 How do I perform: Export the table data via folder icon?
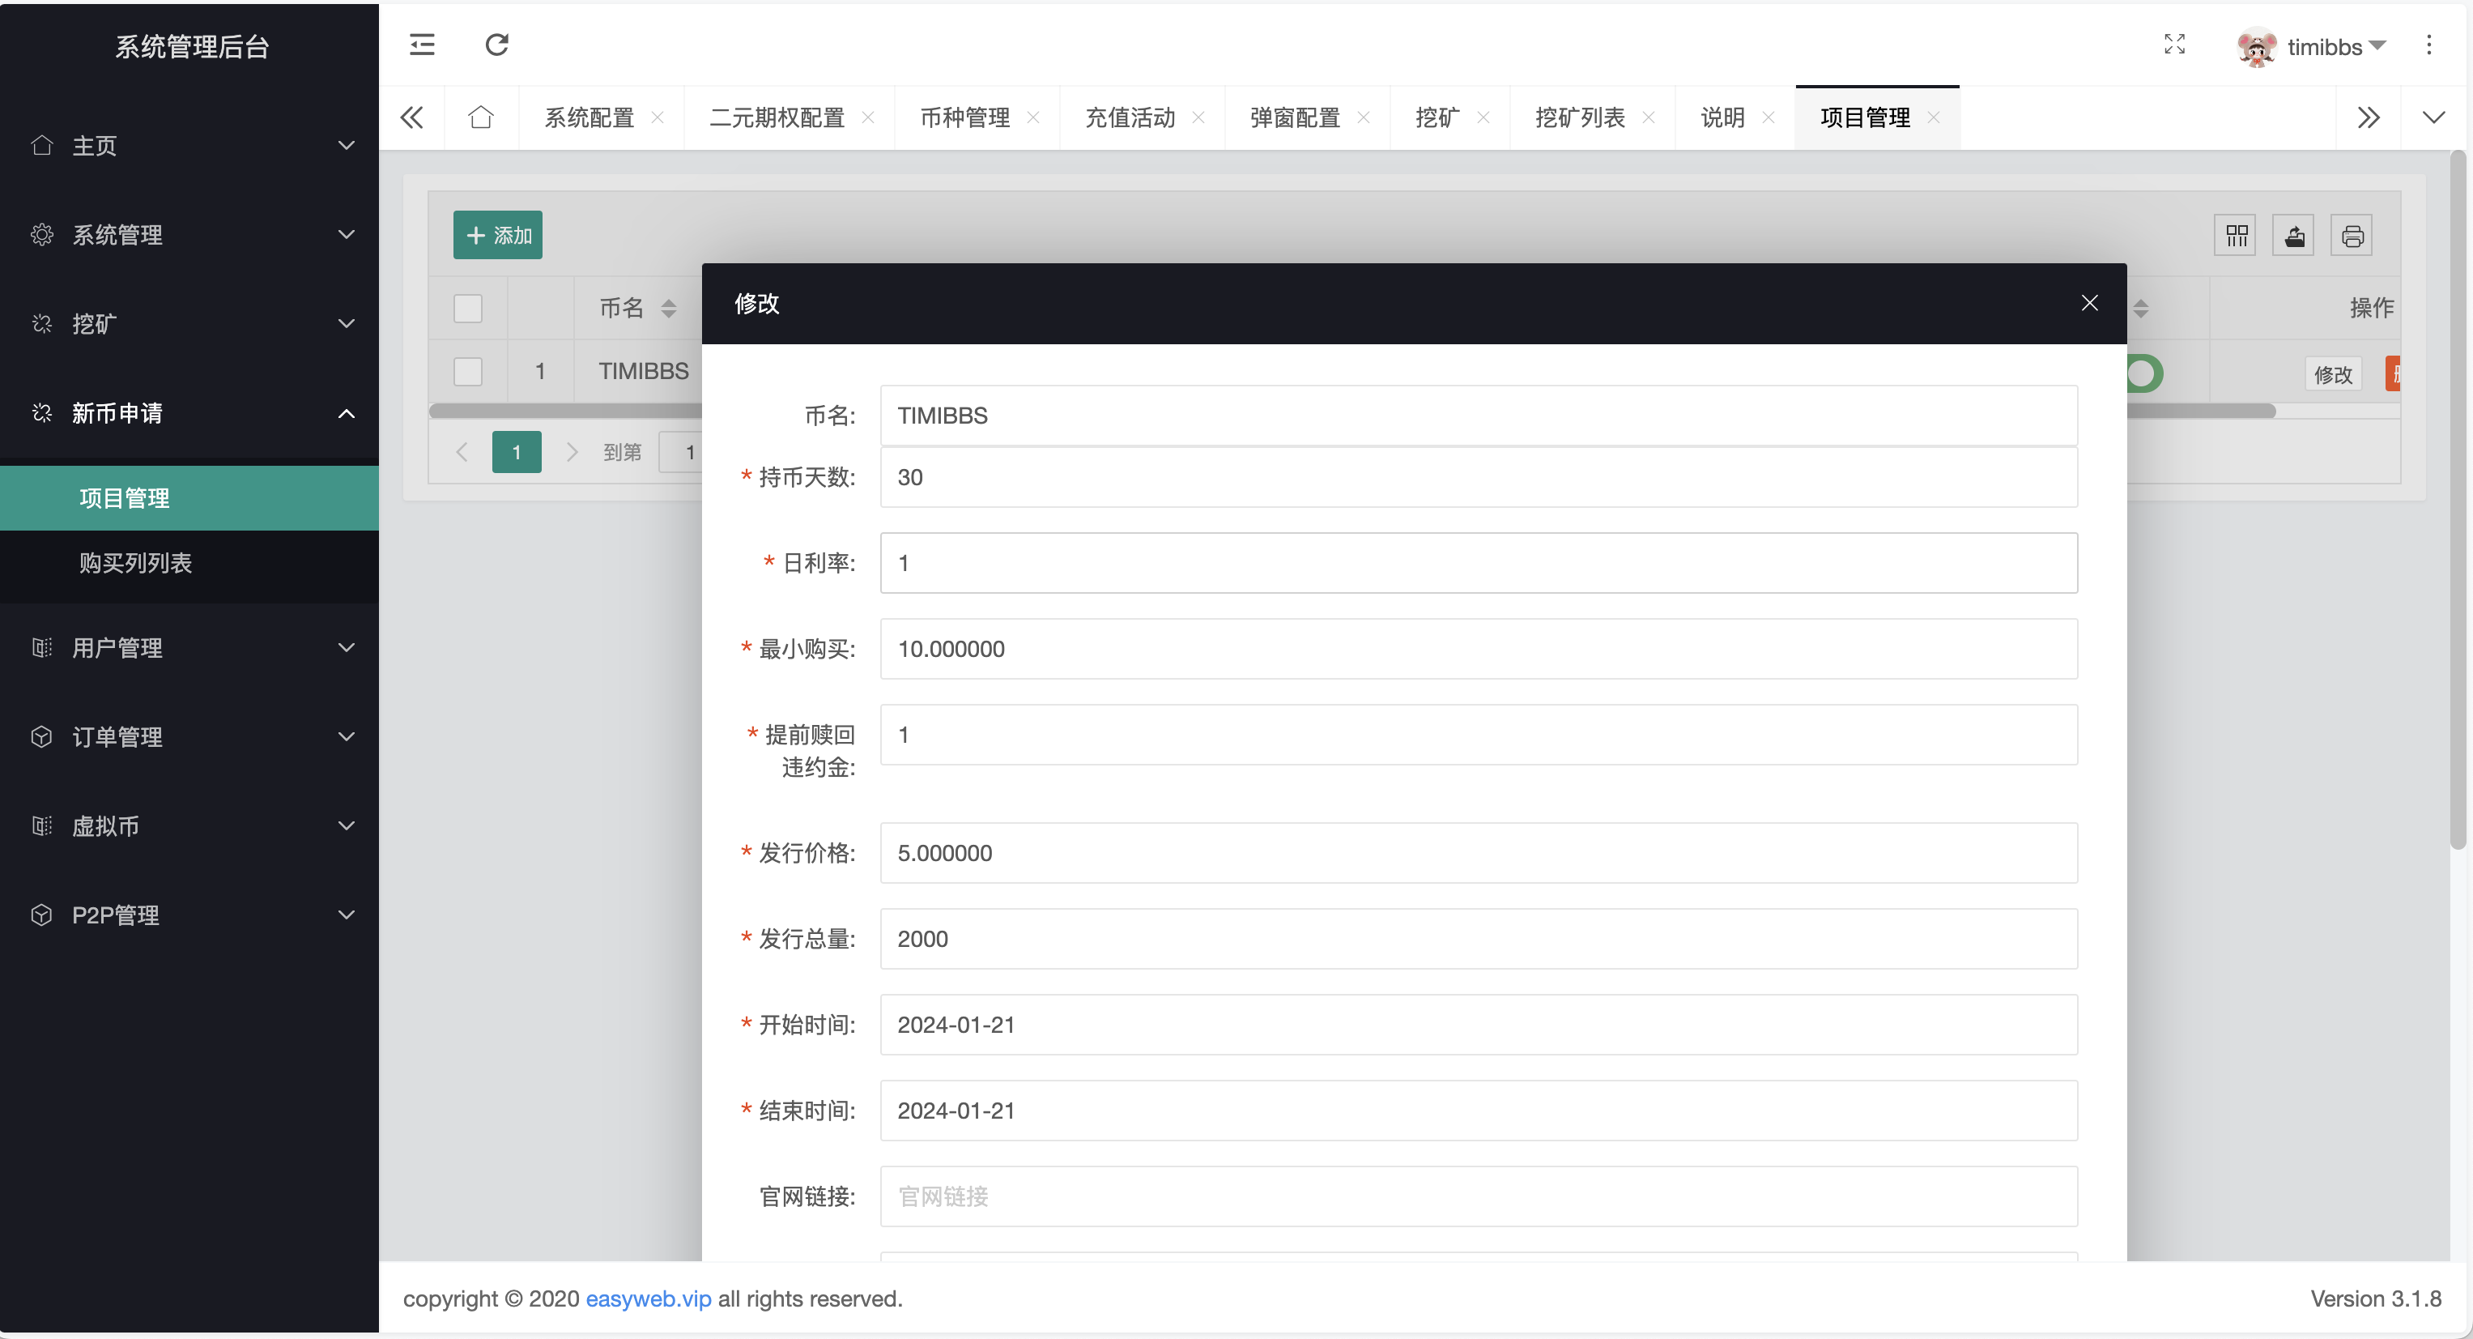(x=2293, y=234)
